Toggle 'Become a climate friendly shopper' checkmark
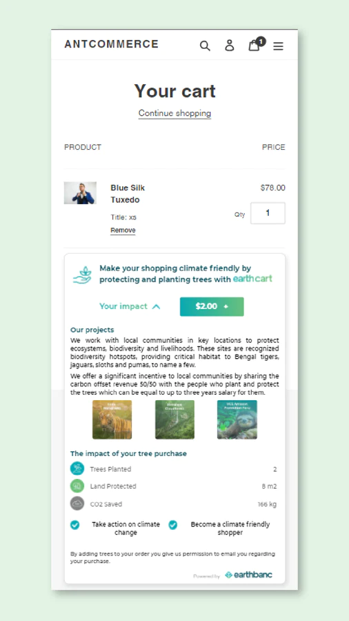 tap(173, 525)
